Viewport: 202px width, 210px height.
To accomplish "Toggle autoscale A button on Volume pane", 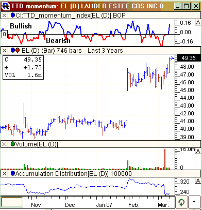I will coord(198,151).
